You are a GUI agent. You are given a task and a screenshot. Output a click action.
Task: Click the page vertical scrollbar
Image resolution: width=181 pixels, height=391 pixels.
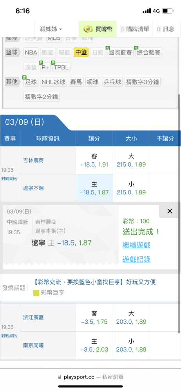pos(179,213)
